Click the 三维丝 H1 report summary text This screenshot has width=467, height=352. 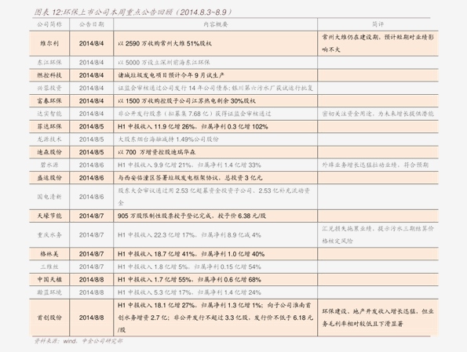[189, 267]
